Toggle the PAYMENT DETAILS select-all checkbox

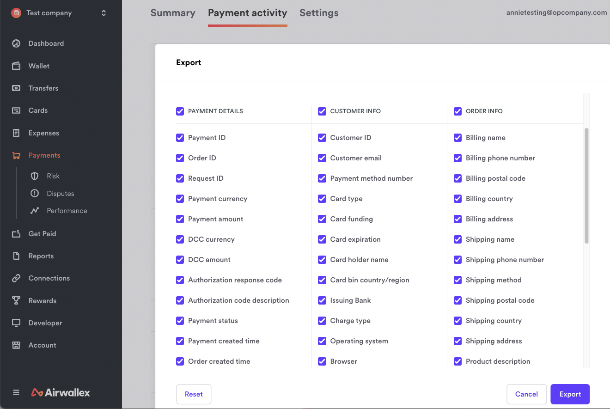click(180, 111)
